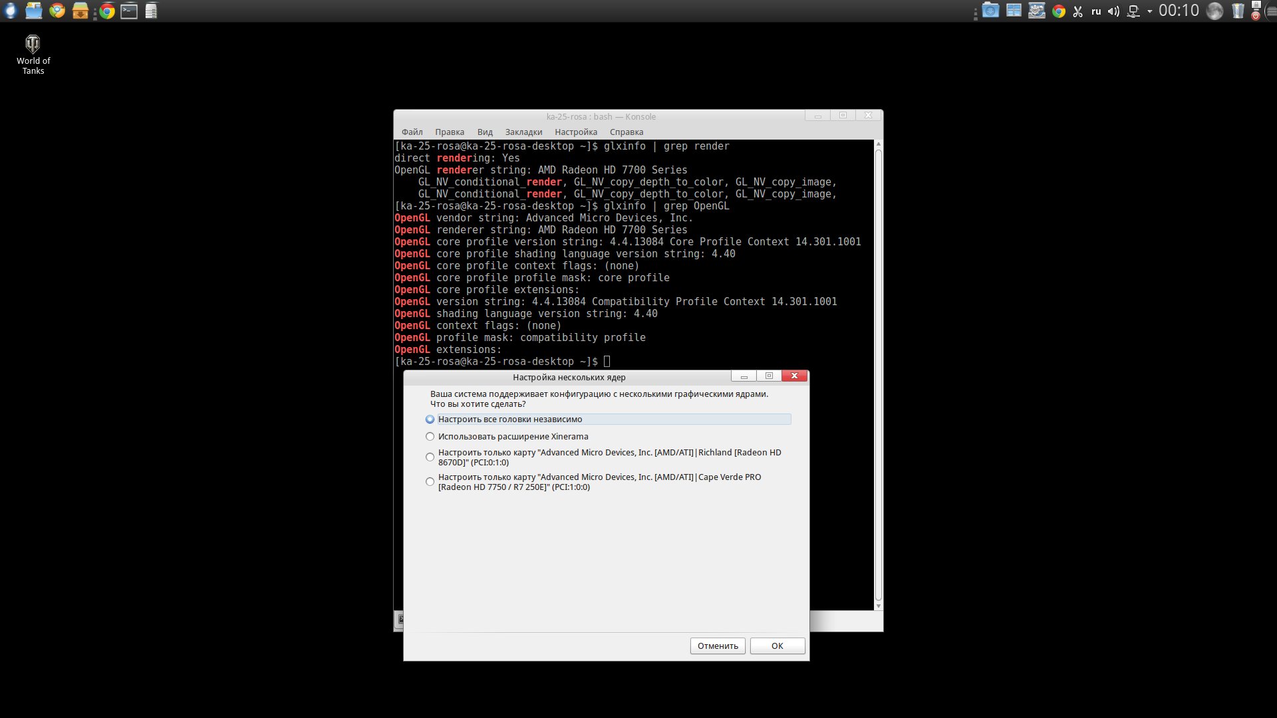This screenshot has height=718, width=1277.
Task: Choose the Richland Radeon HD 8670D card option
Action: tap(430, 457)
